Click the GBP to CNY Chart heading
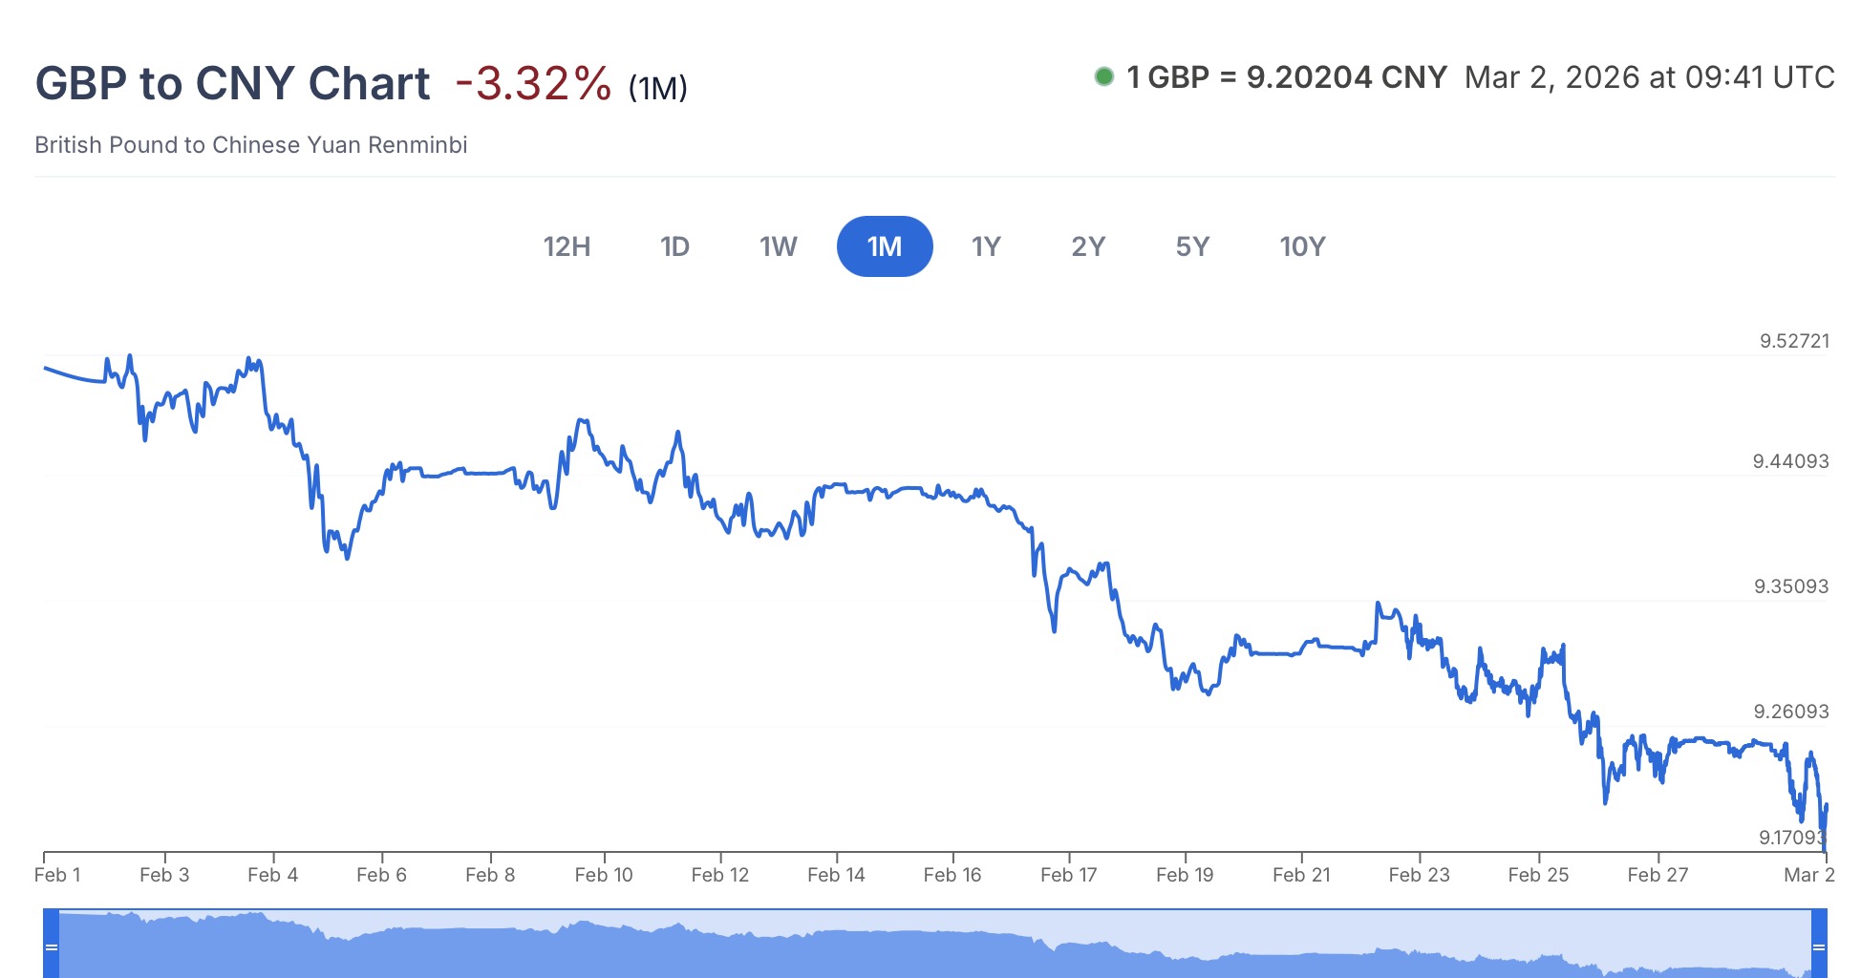 point(232,83)
